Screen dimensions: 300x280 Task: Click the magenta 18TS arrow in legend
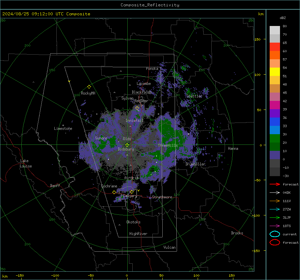coord(275,226)
